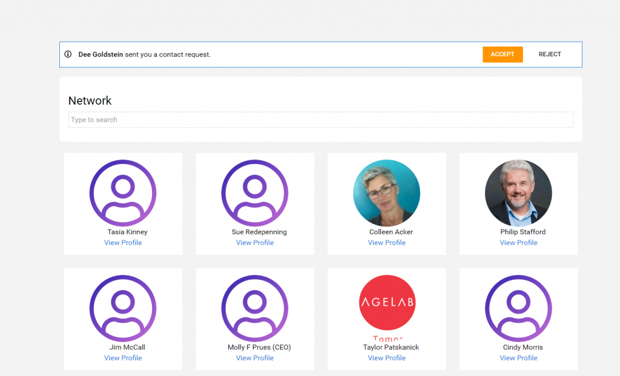This screenshot has height=376, width=620.
Task: Follow View Profile link for Jim McCall
Action: 123,358
